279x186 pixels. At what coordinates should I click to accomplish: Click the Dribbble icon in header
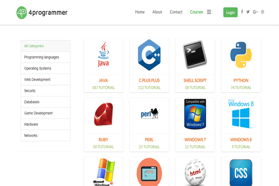point(263,12)
